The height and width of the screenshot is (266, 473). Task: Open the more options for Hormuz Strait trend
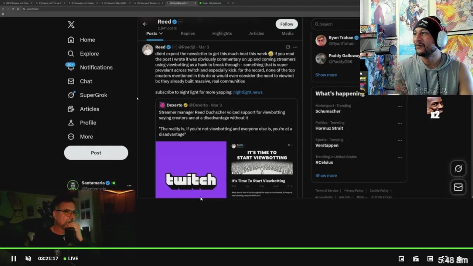click(x=399, y=123)
